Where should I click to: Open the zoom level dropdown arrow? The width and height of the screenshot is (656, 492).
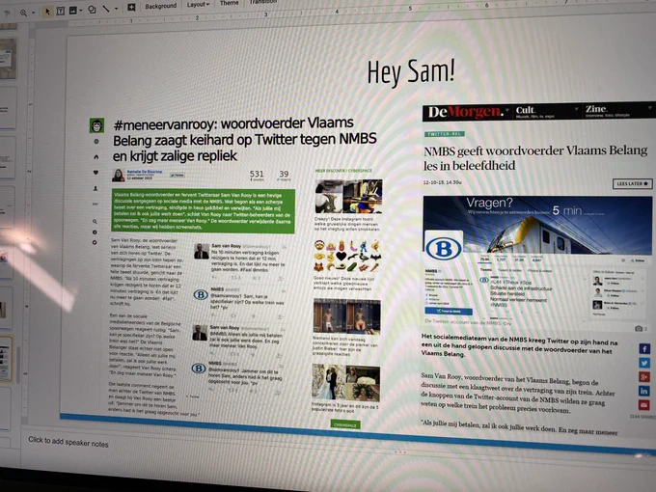click(33, 13)
